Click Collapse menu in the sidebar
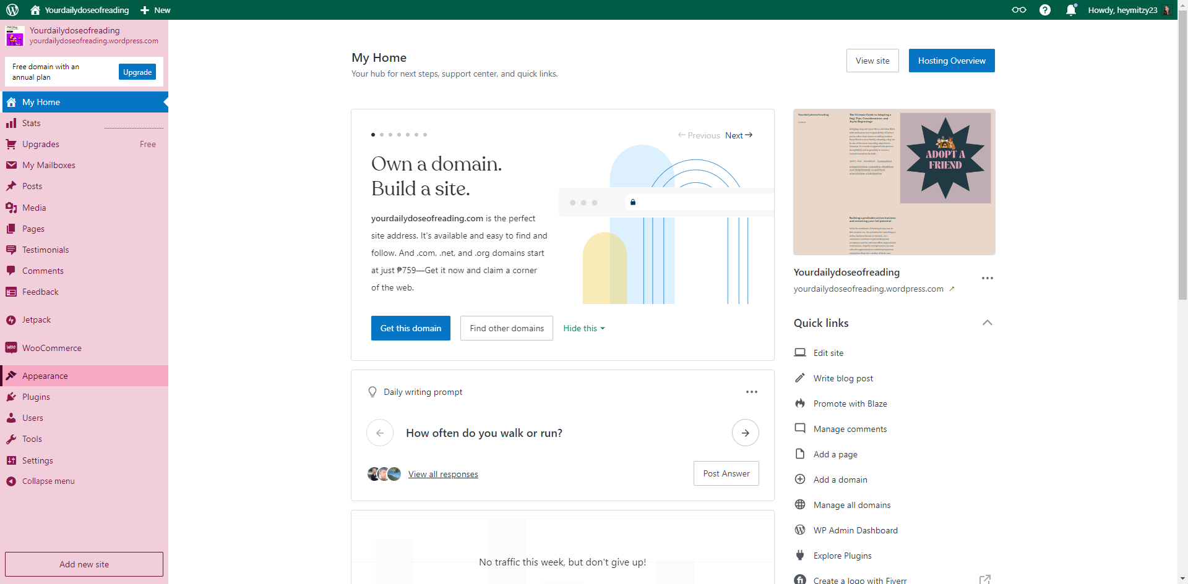 (x=84, y=481)
